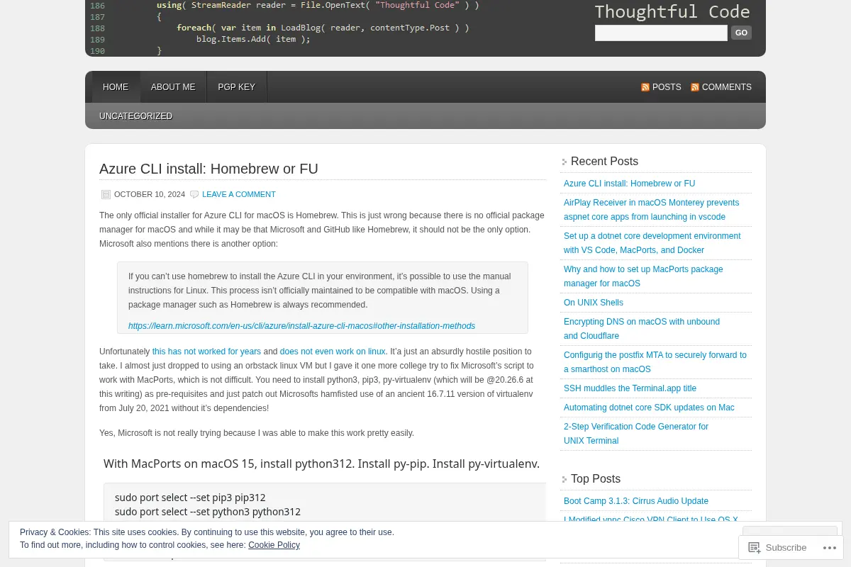
Task: Click 'foreach( var item in LoadBlog' header code line
Action: pos(323,28)
